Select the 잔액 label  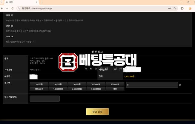[x=101, y=77]
